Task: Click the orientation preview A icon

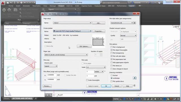Action: pyautogui.click(x=134, y=78)
